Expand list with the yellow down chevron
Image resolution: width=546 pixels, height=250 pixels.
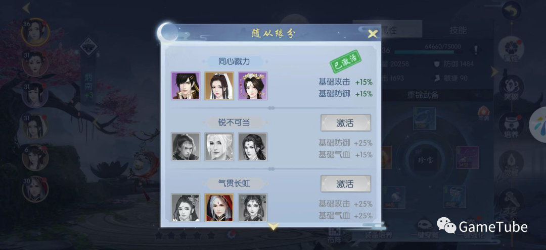[x=274, y=226]
